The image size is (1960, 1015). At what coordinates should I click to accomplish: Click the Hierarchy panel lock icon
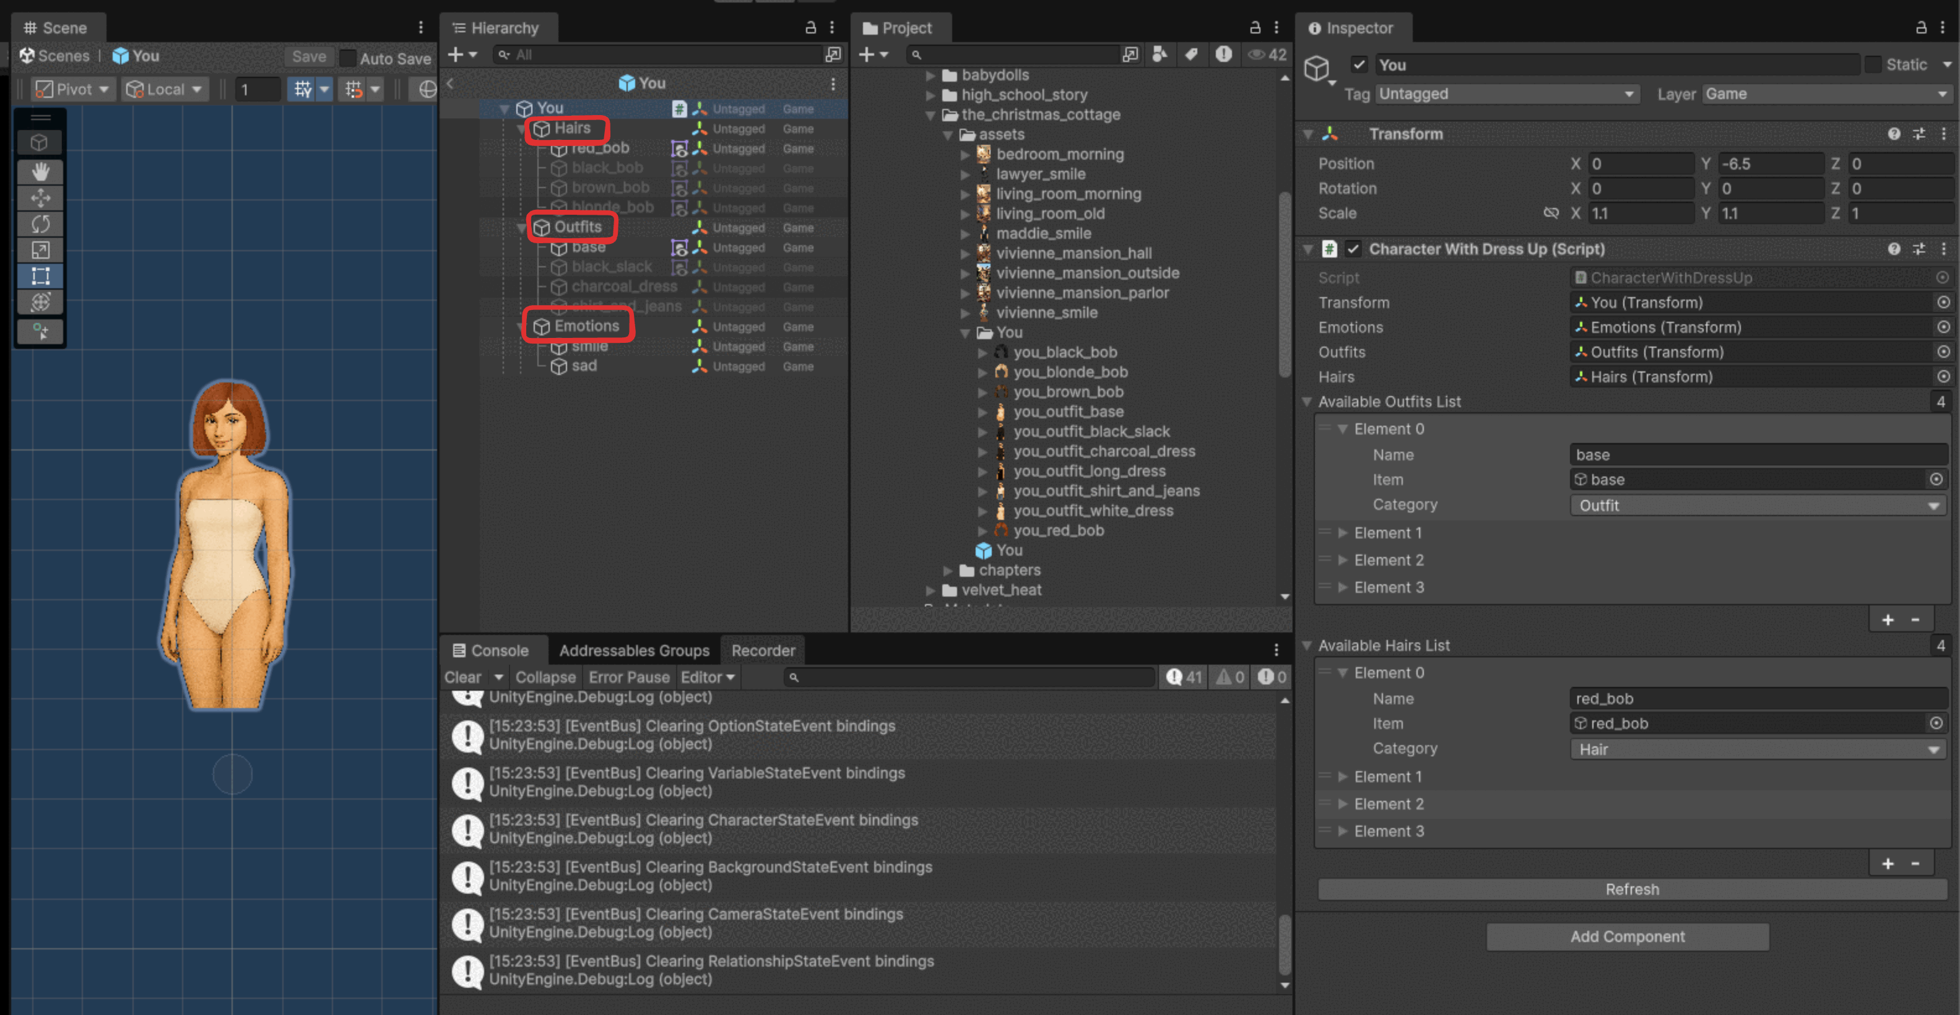tap(810, 28)
